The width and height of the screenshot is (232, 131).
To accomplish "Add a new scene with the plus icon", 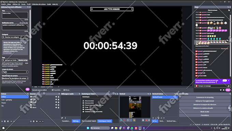I will tap(2, 121).
